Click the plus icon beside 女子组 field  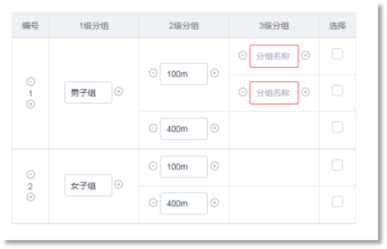(119, 184)
